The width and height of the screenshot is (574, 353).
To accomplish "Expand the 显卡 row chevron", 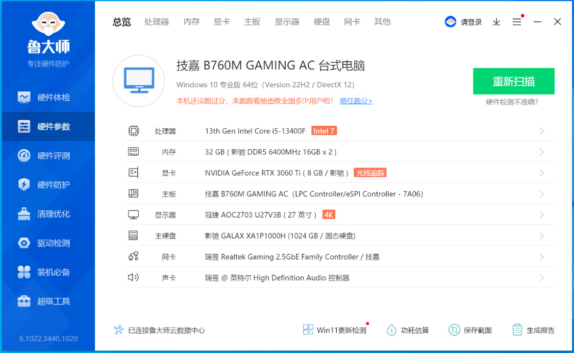I will (x=542, y=173).
